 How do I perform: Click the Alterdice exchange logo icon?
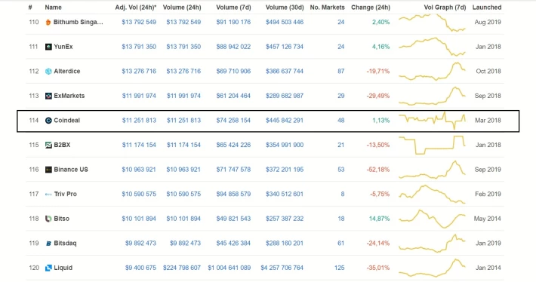coord(48,72)
